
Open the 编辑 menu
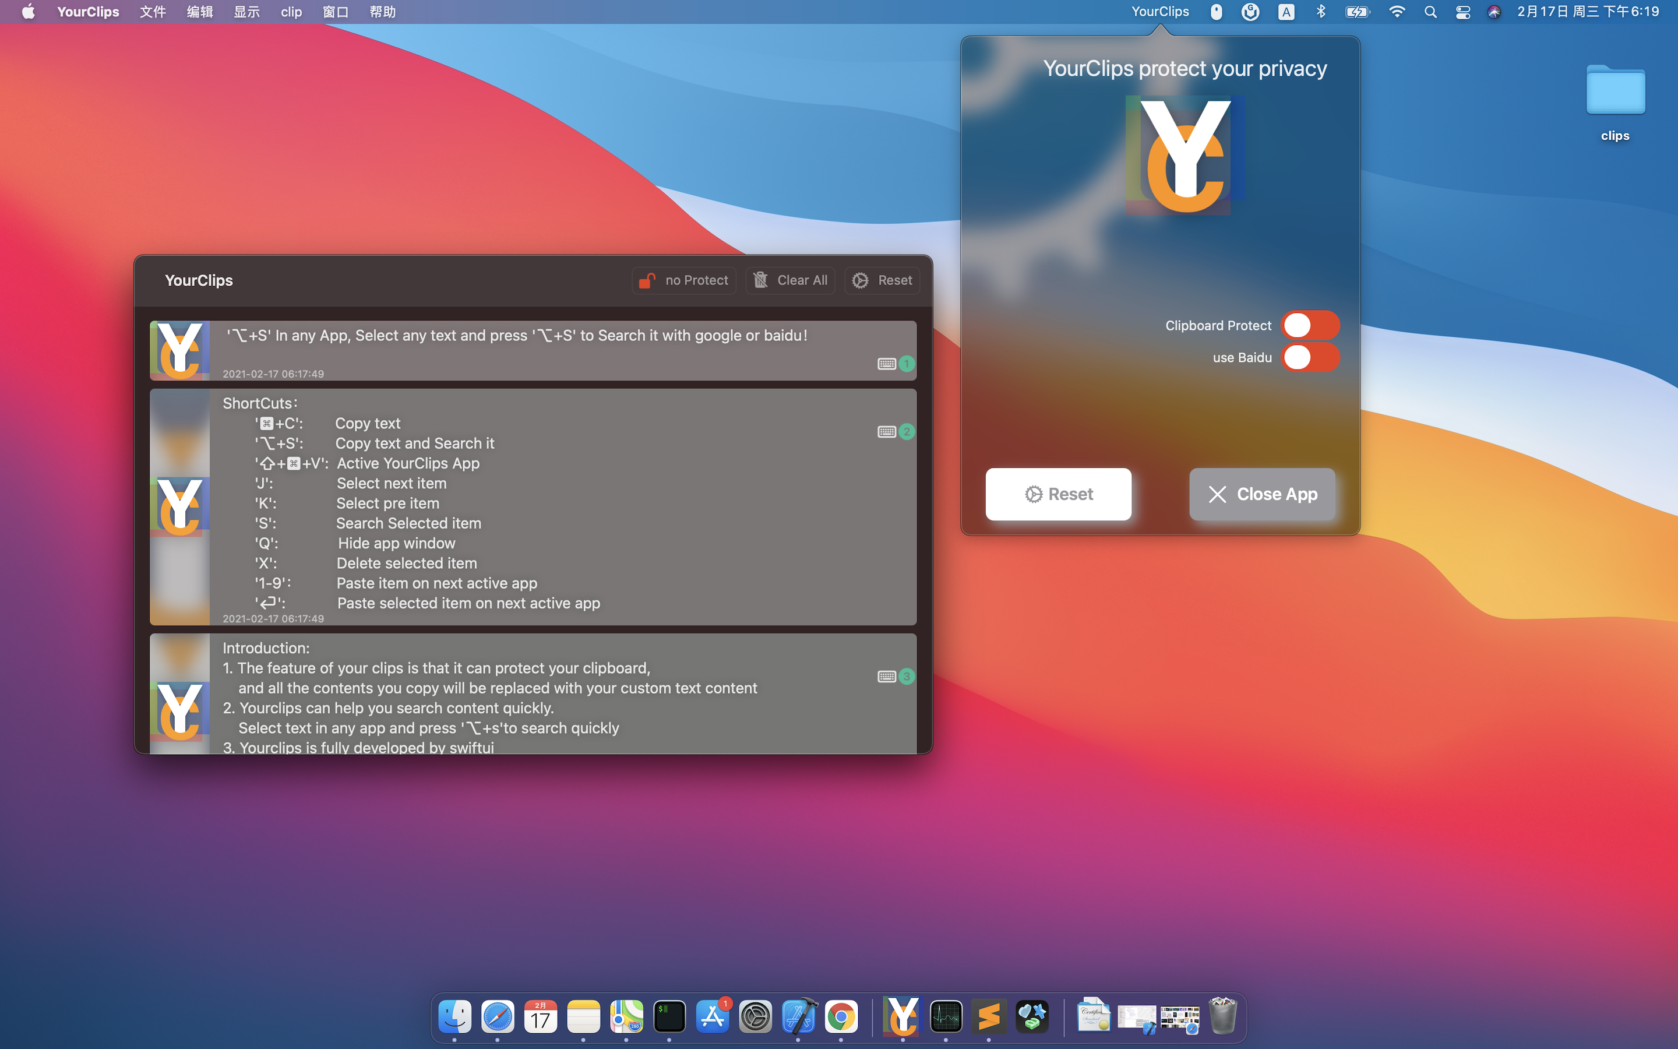[200, 12]
